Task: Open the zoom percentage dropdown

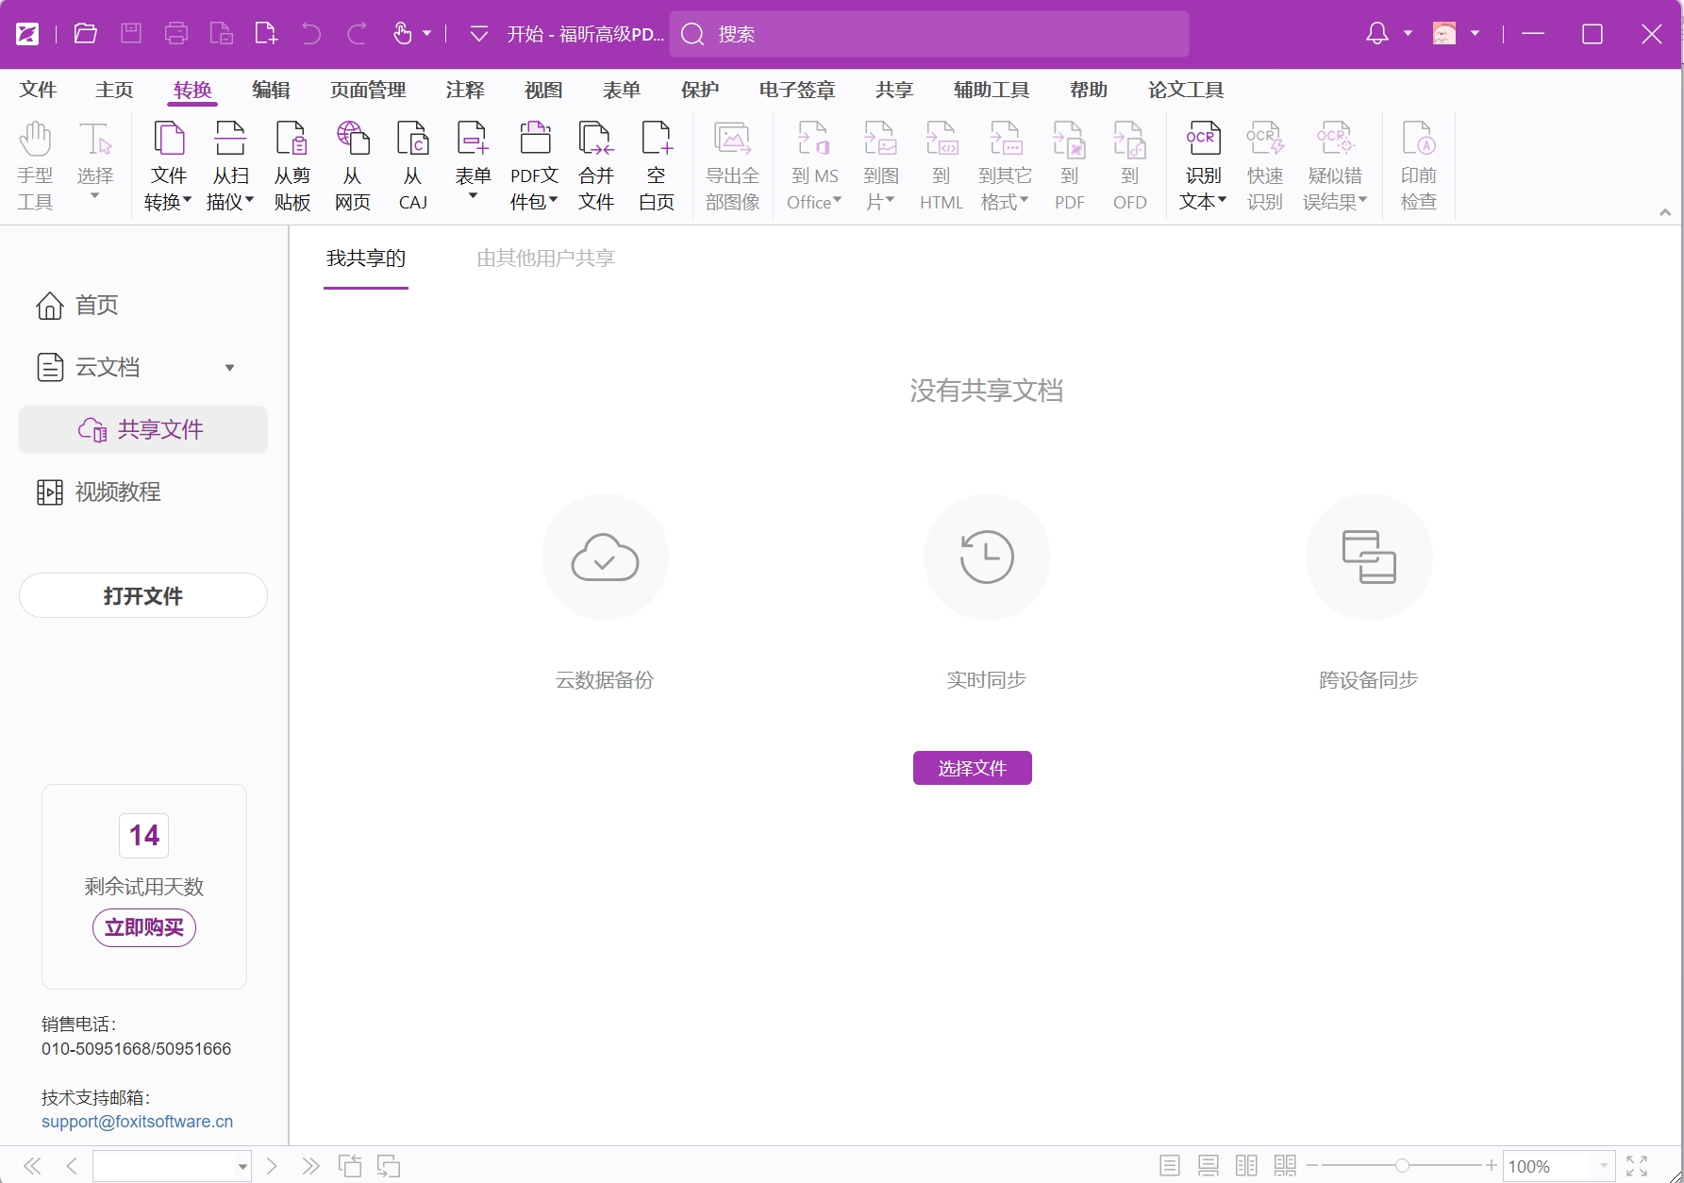Action: (1603, 1166)
